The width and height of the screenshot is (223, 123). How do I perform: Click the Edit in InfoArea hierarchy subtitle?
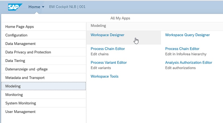click(186, 54)
